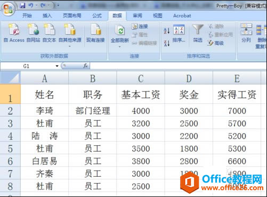Select column D header

coord(189,78)
